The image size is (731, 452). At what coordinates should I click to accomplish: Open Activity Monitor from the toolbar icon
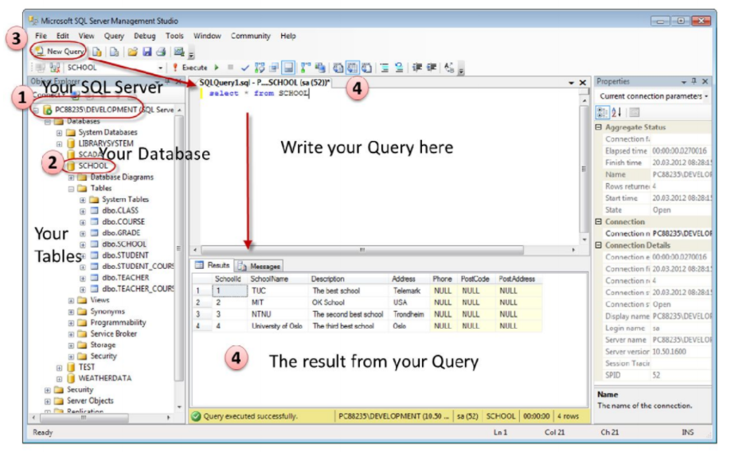pos(179,52)
